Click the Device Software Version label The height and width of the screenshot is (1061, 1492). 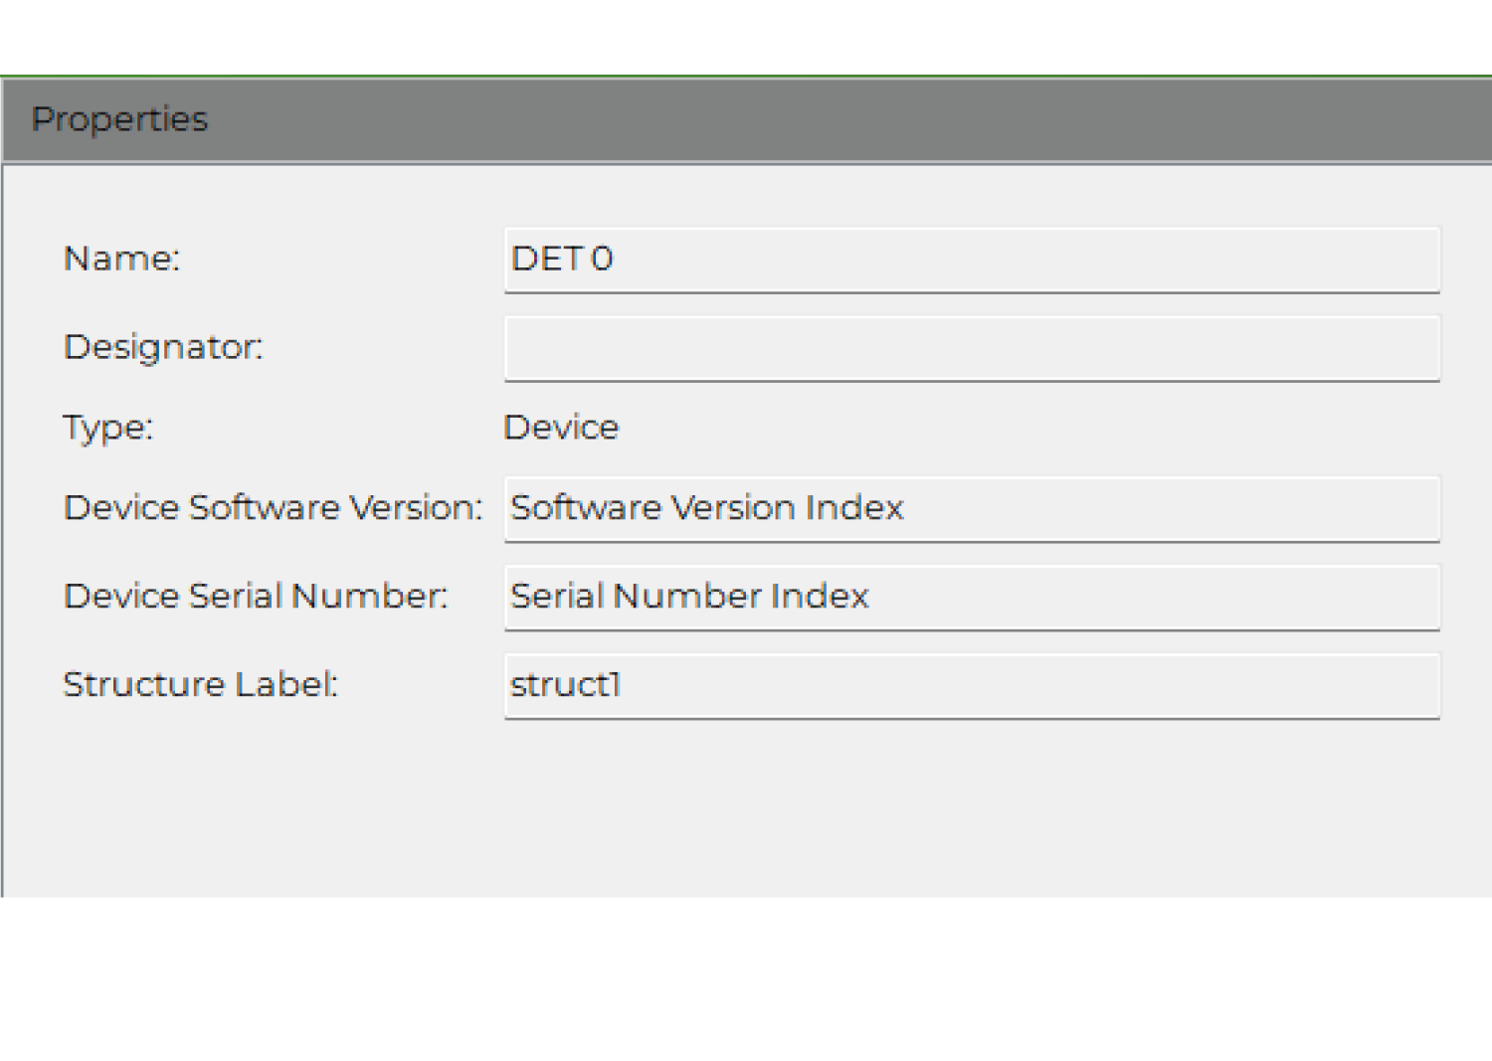pyautogui.click(x=273, y=508)
